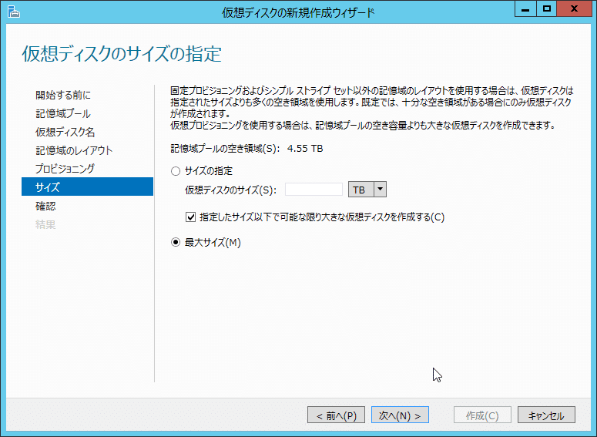Viewport: 597px width, 437px height.
Task: Go to the 仮想ディスク名 step
Action: click(65, 132)
